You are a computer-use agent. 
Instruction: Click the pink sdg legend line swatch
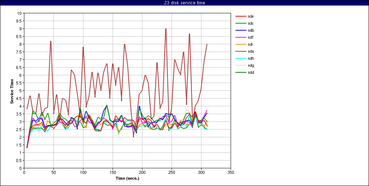(240, 65)
